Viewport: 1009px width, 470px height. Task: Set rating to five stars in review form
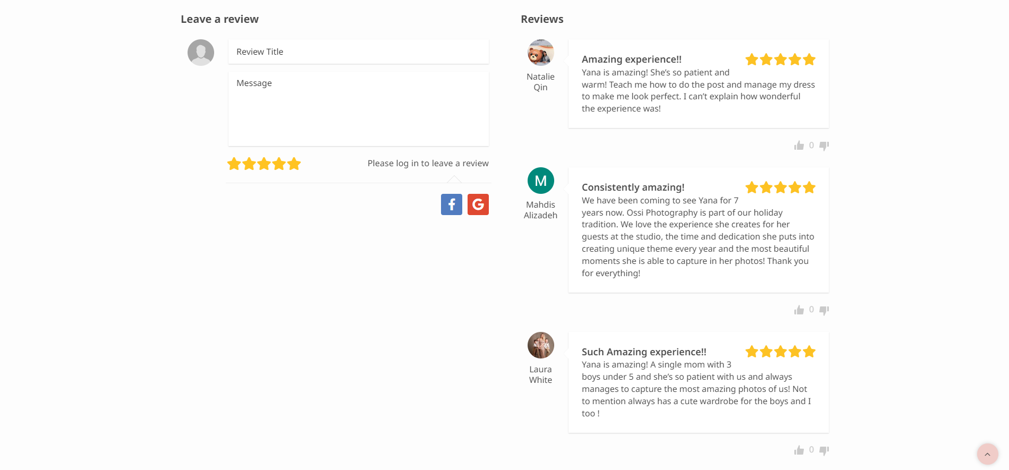click(x=294, y=164)
